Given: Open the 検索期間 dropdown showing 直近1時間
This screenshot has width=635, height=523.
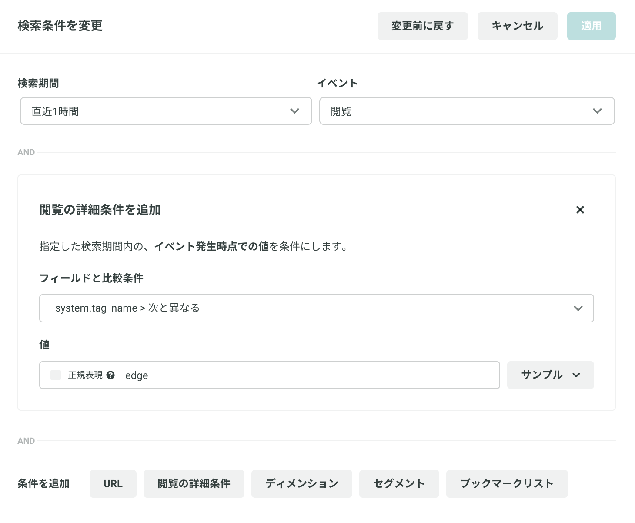Looking at the screenshot, I should pyautogui.click(x=166, y=111).
